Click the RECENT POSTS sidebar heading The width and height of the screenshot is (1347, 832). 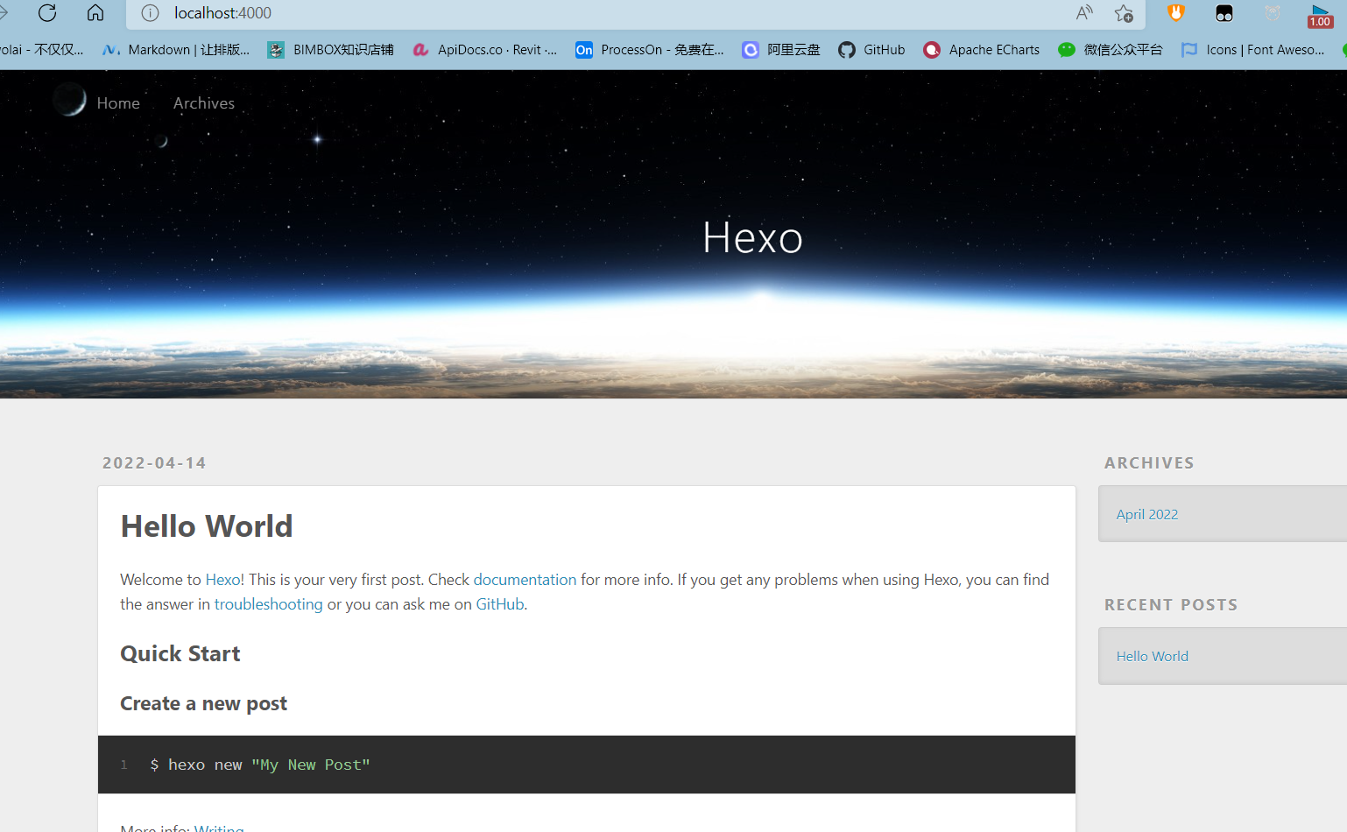(1171, 605)
